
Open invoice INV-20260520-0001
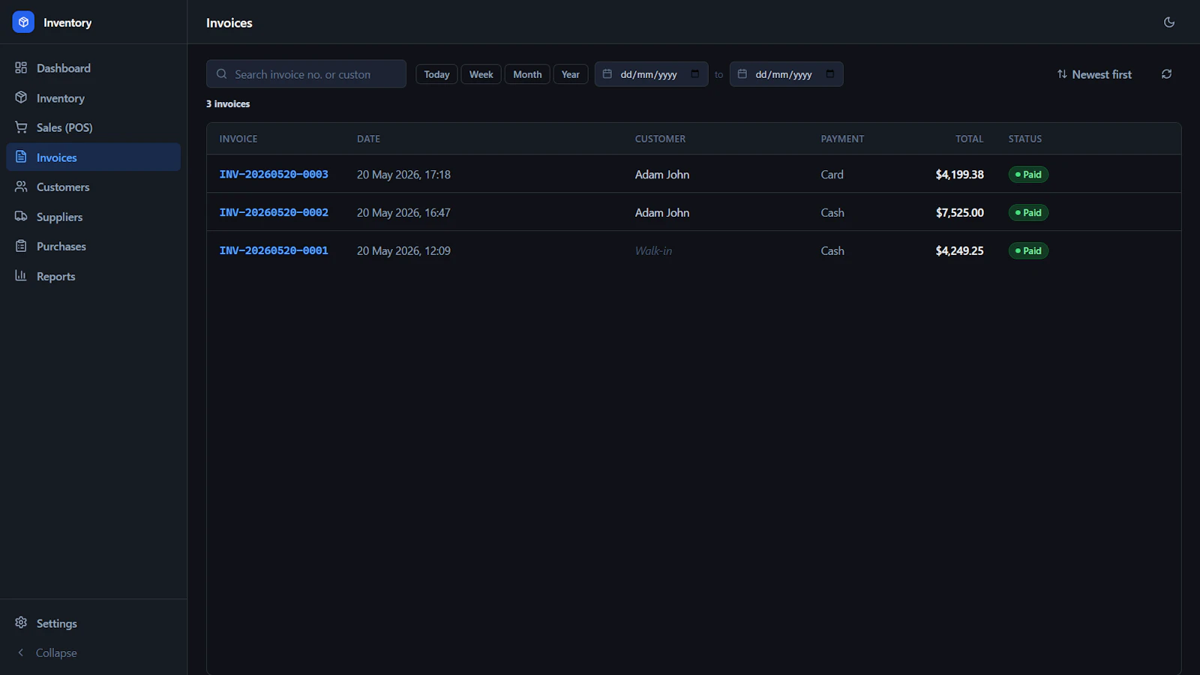[x=274, y=250]
